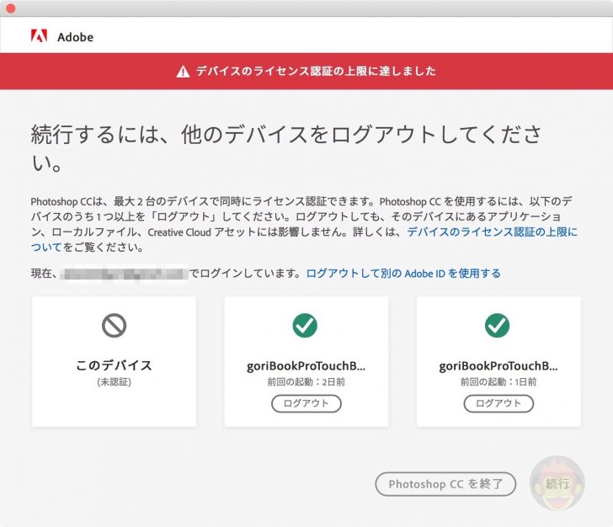Log out the device launched 2日前

point(306,403)
